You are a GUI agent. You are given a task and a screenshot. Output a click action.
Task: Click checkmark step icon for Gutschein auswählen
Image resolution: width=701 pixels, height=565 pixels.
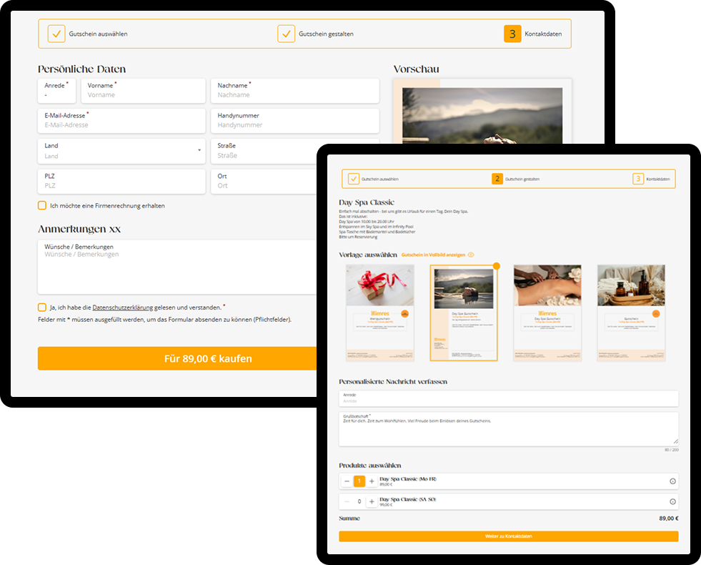point(56,34)
